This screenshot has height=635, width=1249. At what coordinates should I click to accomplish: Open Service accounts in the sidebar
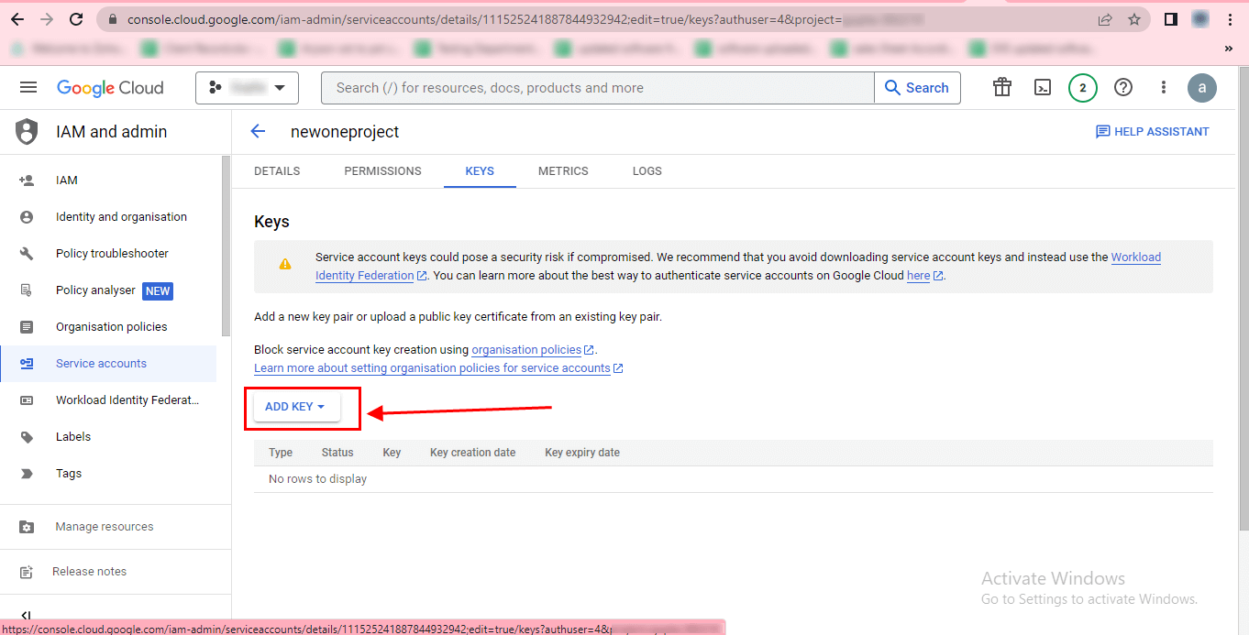(x=101, y=364)
